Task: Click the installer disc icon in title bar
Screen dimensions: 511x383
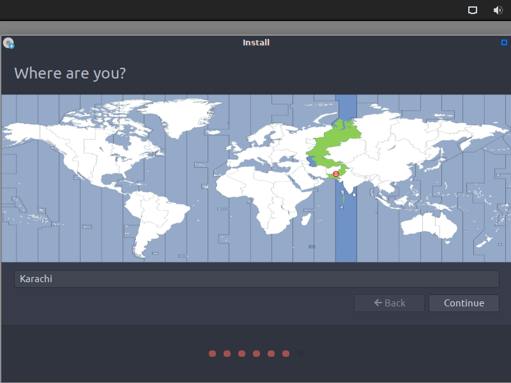Action: 8,43
